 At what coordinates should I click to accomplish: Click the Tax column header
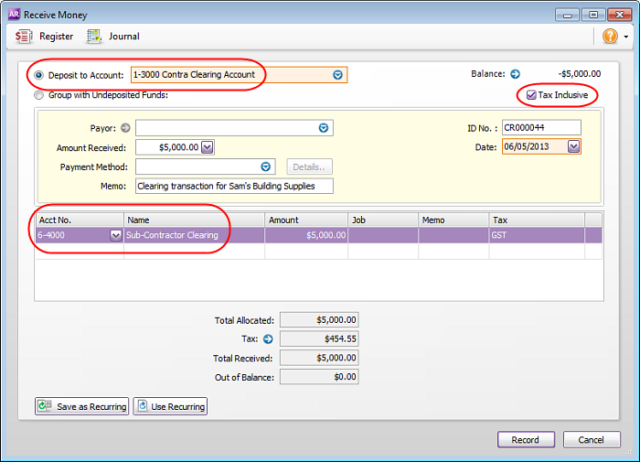click(537, 220)
